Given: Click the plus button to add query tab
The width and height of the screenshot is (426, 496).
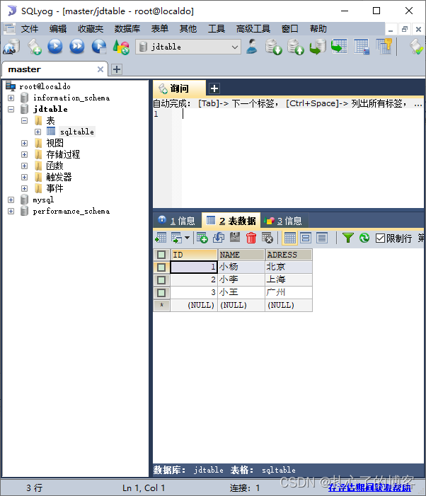Looking at the screenshot, I should click(214, 88).
